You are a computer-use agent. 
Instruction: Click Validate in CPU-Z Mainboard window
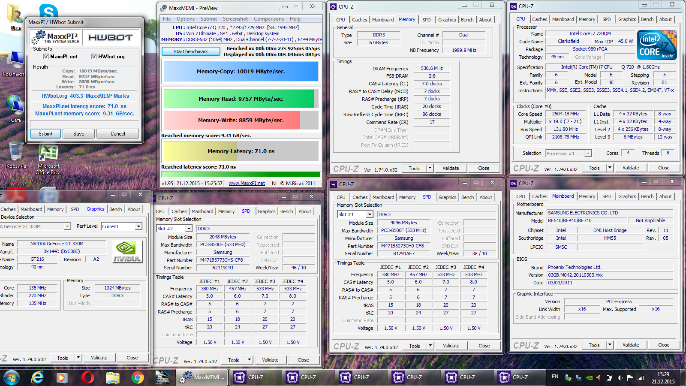tap(631, 345)
